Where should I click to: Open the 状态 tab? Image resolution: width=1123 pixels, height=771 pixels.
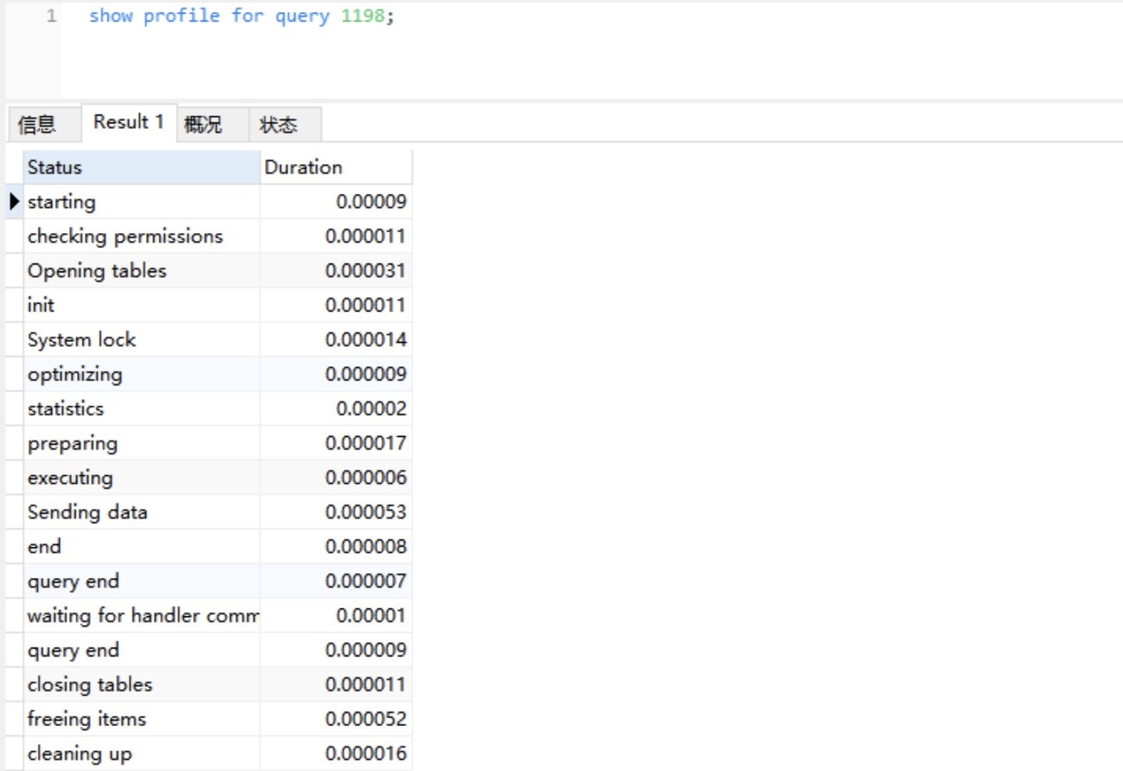click(278, 125)
